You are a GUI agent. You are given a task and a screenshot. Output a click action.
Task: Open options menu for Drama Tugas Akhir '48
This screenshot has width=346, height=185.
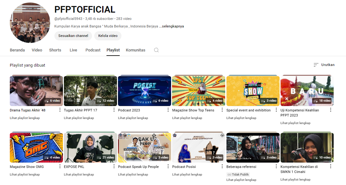pos(60,110)
